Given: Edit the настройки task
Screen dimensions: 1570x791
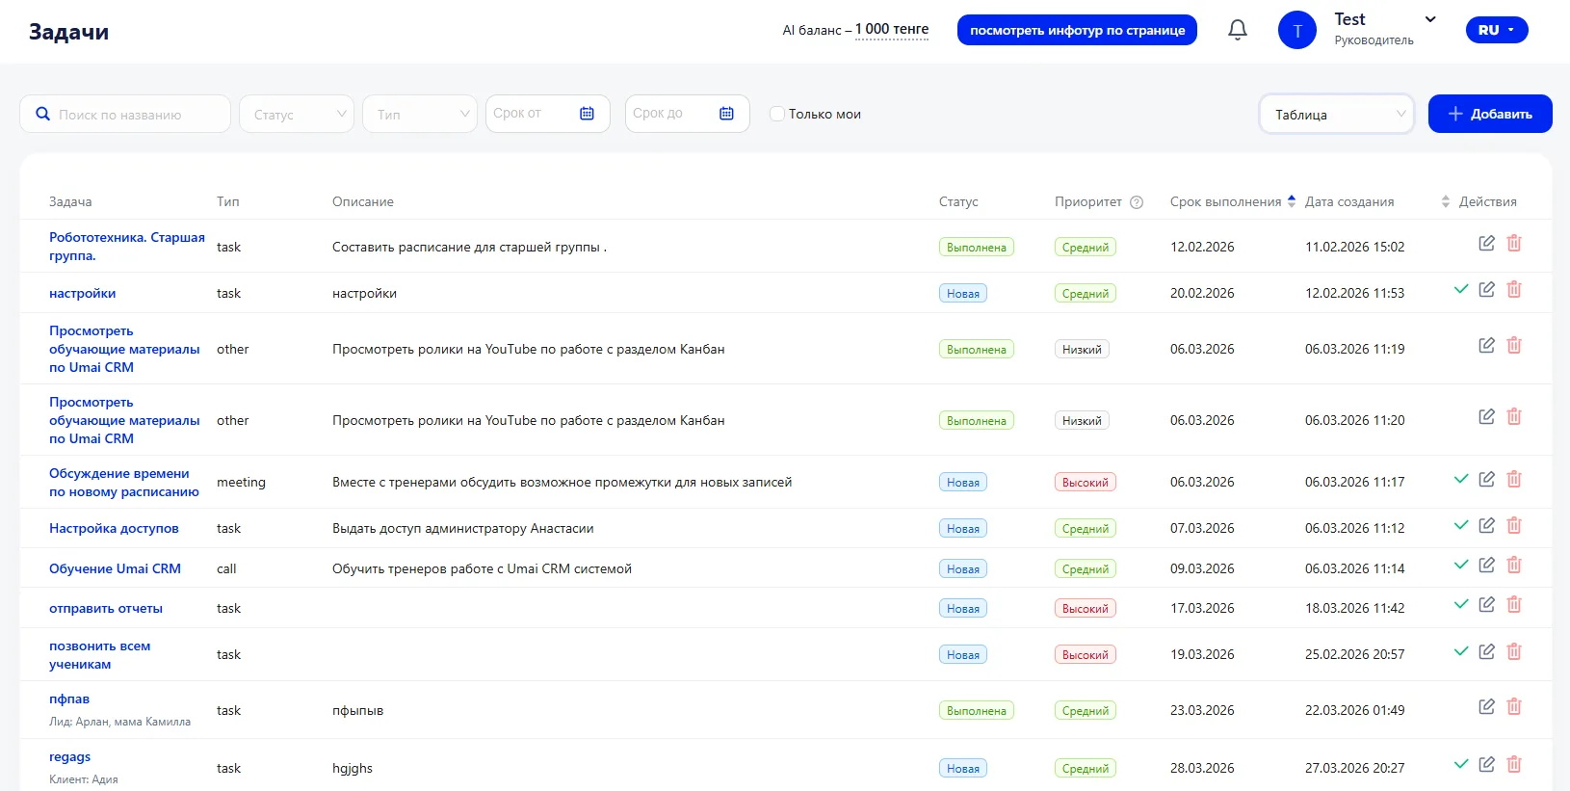Looking at the screenshot, I should [1487, 289].
